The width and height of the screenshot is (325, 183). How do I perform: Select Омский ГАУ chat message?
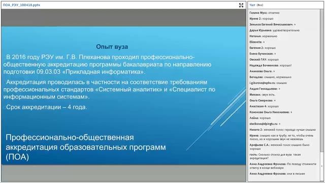coord(264,59)
